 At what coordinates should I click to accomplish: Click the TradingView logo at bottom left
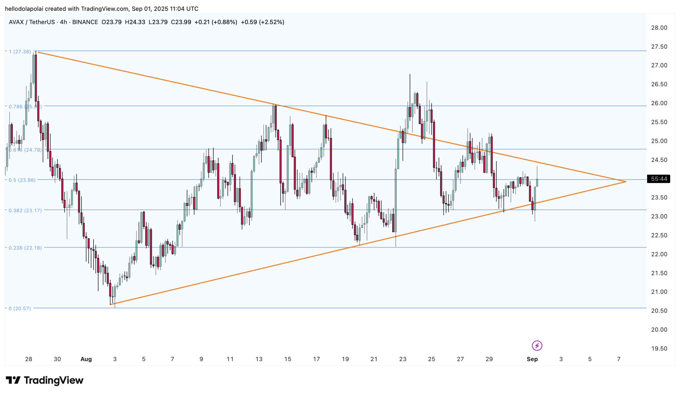point(45,380)
